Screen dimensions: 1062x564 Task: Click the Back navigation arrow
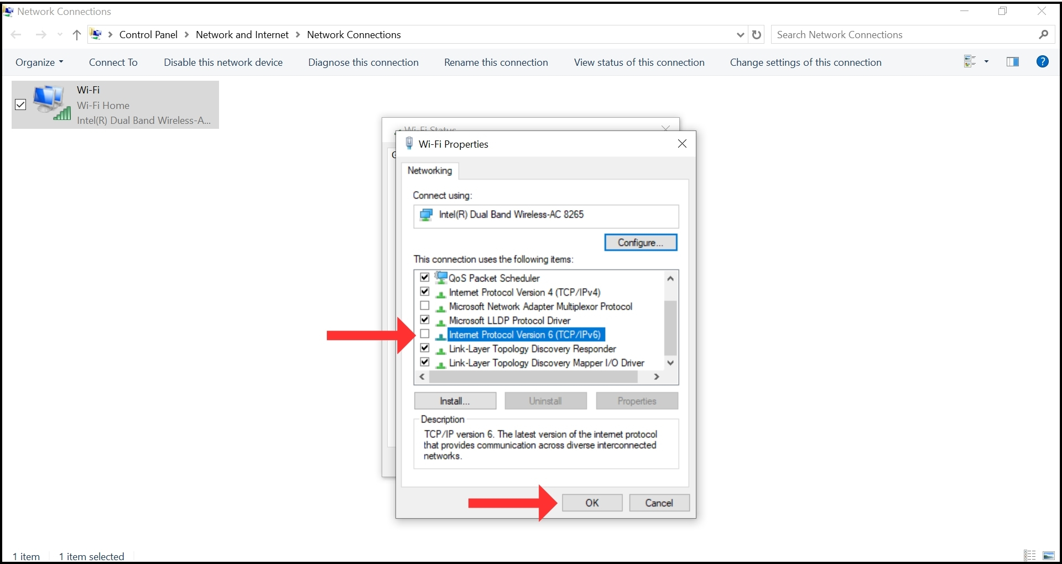click(x=16, y=35)
